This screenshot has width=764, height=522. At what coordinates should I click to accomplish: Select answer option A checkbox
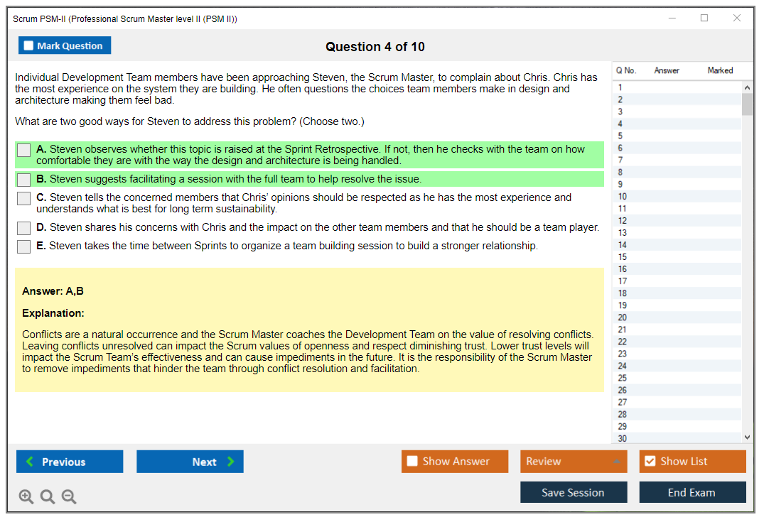pos(24,151)
